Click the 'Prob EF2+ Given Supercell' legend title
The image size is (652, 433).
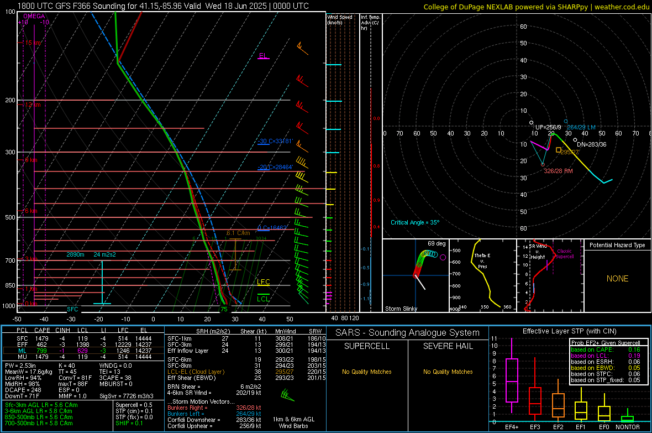pyautogui.click(x=606, y=343)
